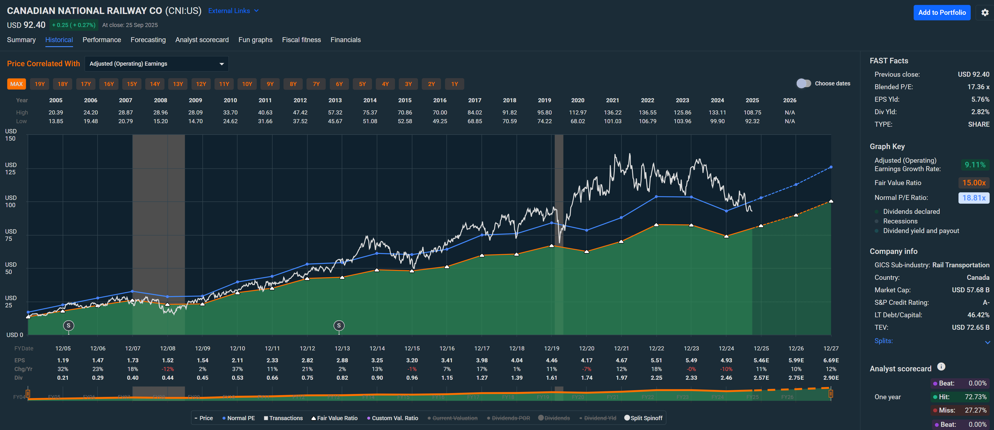994x430 pixels.
Task: Open the settings gear icon
Action: click(984, 12)
